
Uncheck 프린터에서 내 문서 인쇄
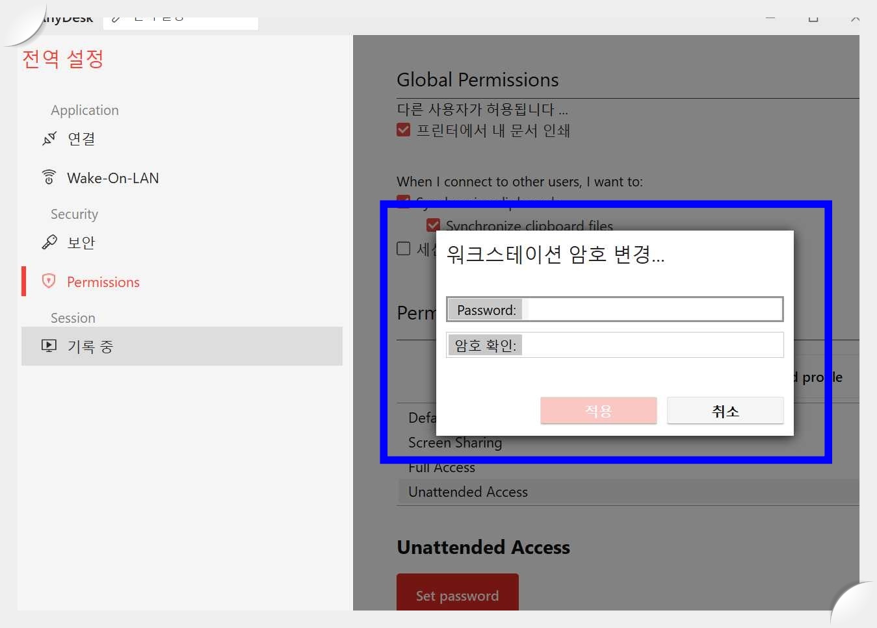(403, 129)
